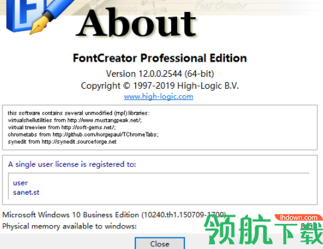This screenshot has height=249, width=323.
Task: Click 'A single user license is registered to:'
Action: coord(72,164)
